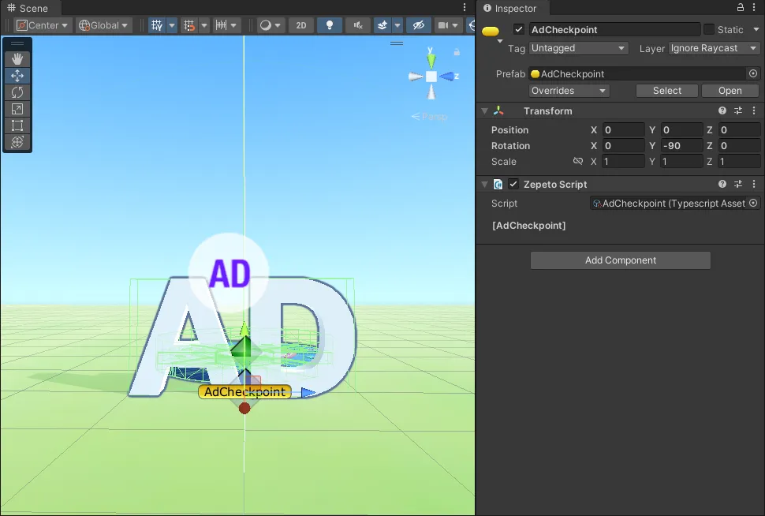Viewport: 765px width, 516px height.
Task: Click the Select prefab button
Action: [x=667, y=91]
